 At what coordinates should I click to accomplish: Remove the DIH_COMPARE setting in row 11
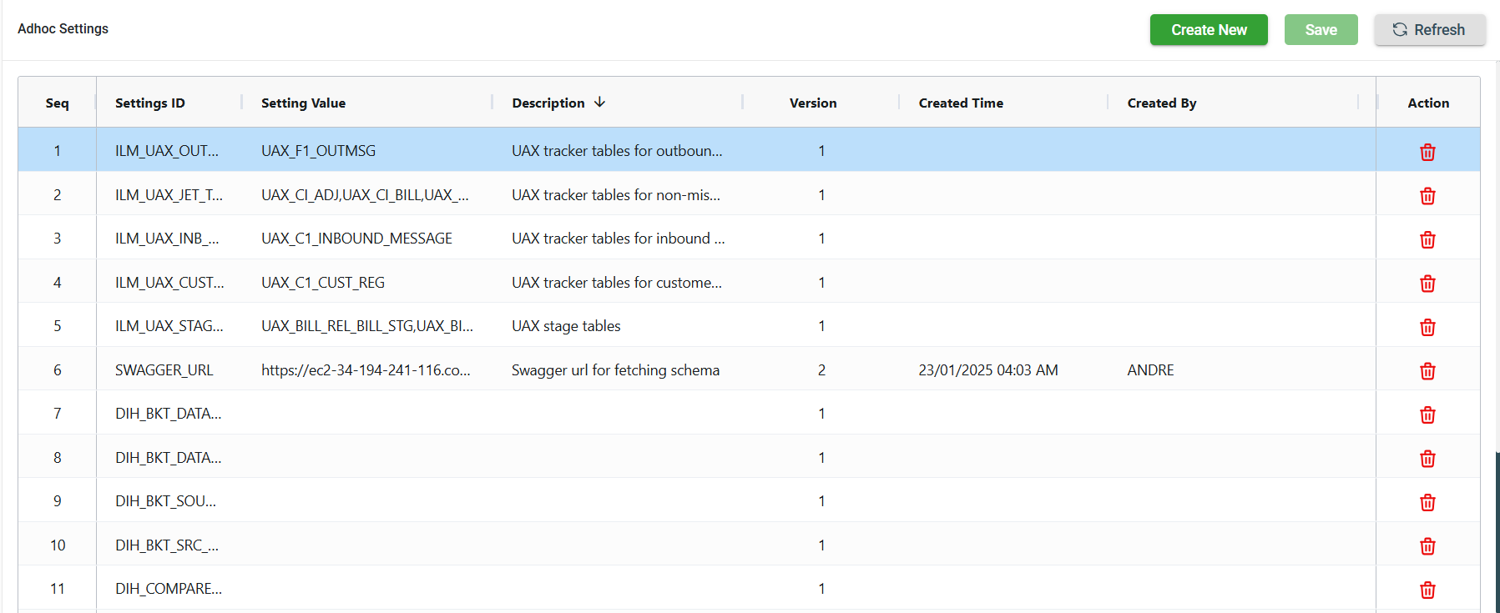pos(1427,590)
